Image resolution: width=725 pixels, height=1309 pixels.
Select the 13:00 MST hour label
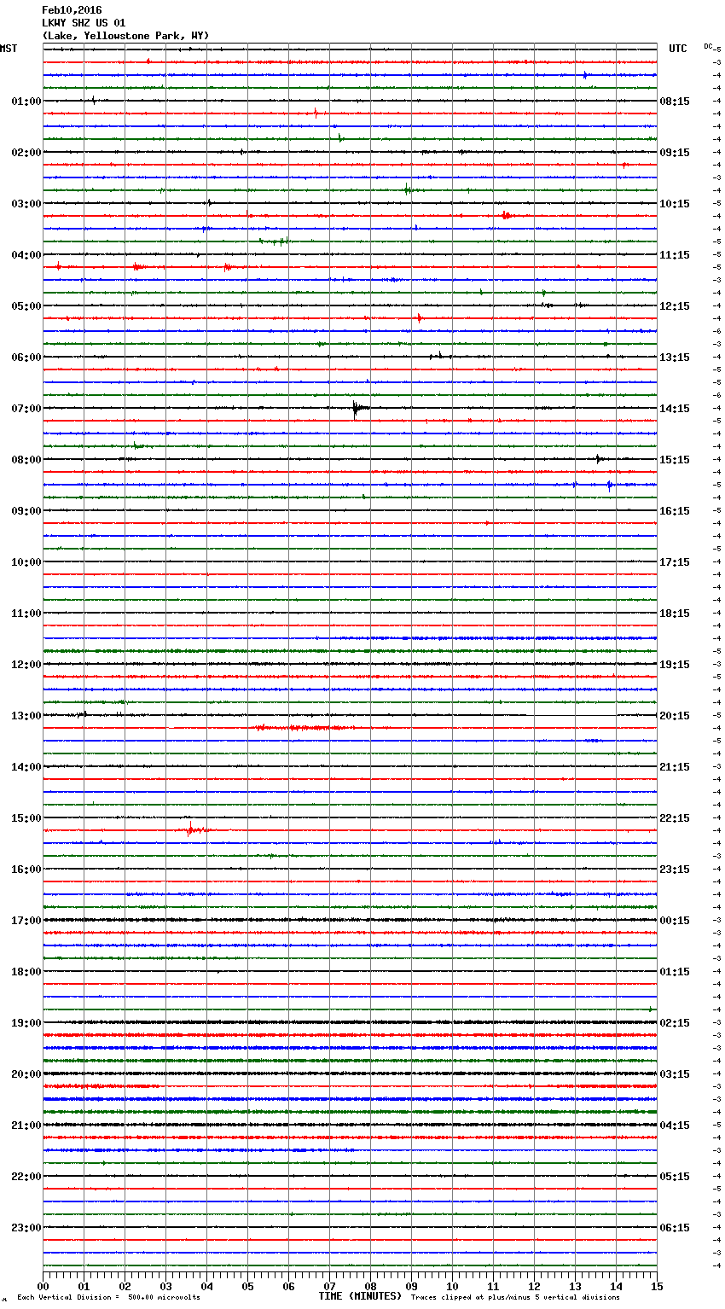click(x=26, y=716)
